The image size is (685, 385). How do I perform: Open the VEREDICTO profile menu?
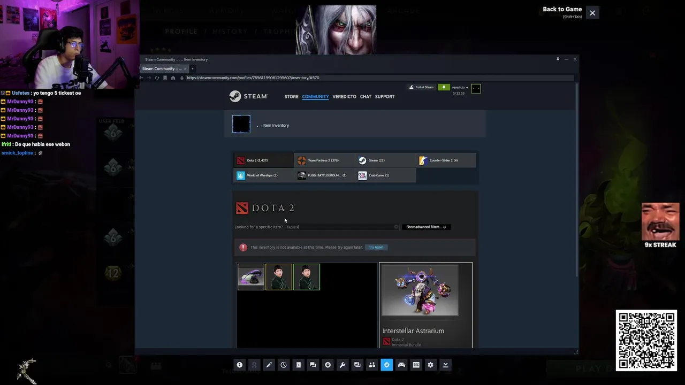click(x=344, y=97)
